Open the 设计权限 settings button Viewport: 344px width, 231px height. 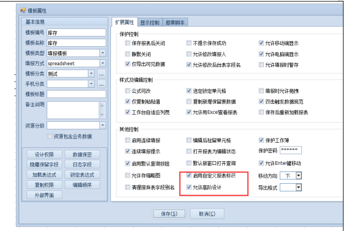pos(48,154)
